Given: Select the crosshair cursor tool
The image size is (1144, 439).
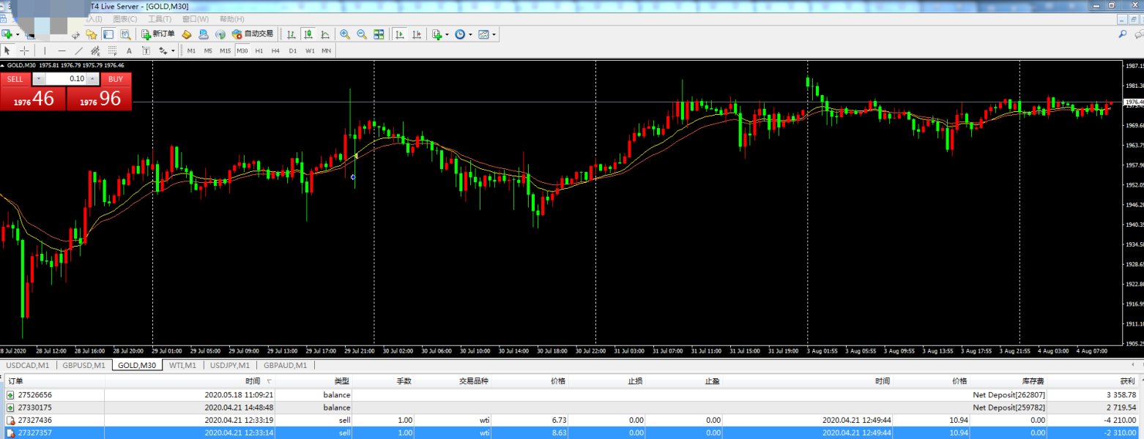Looking at the screenshot, I should (24, 50).
